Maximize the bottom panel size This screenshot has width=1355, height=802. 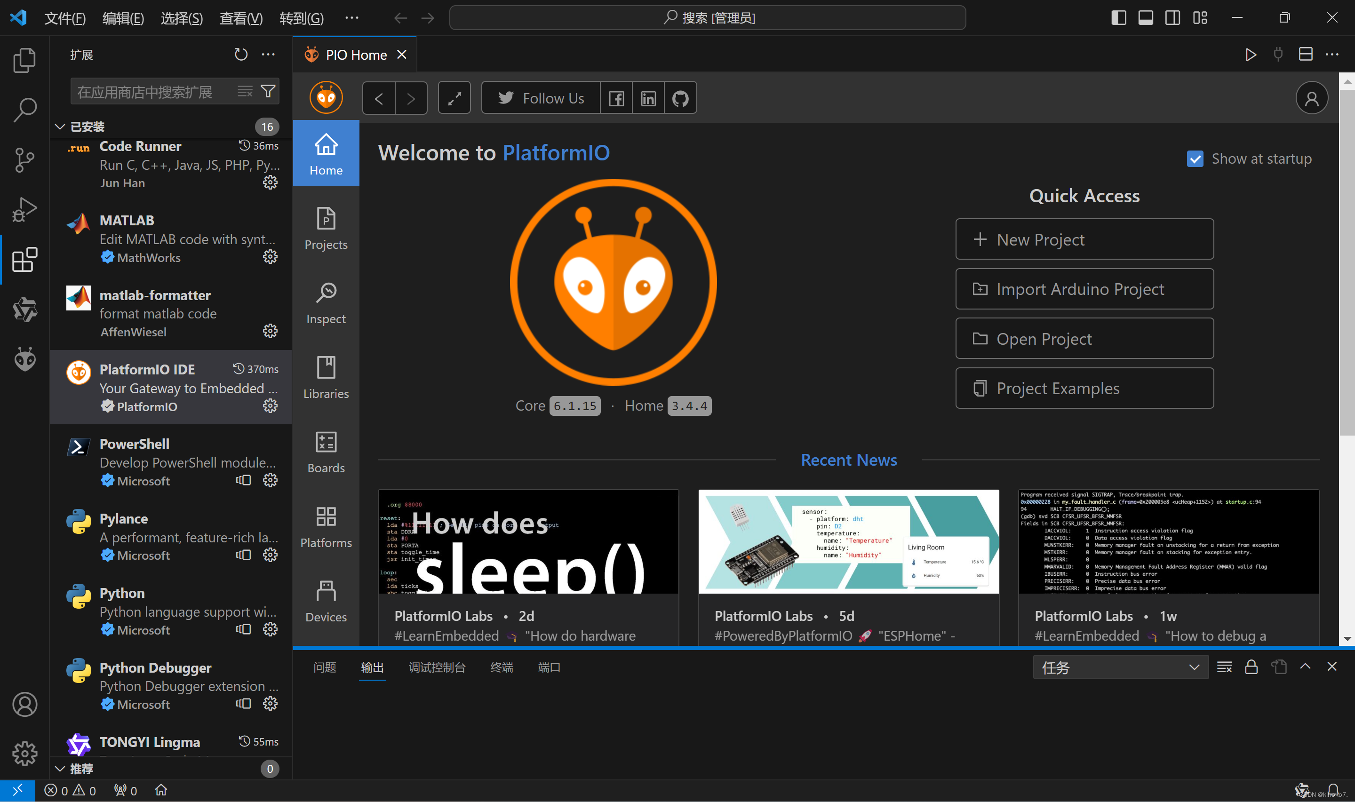[x=1305, y=667]
